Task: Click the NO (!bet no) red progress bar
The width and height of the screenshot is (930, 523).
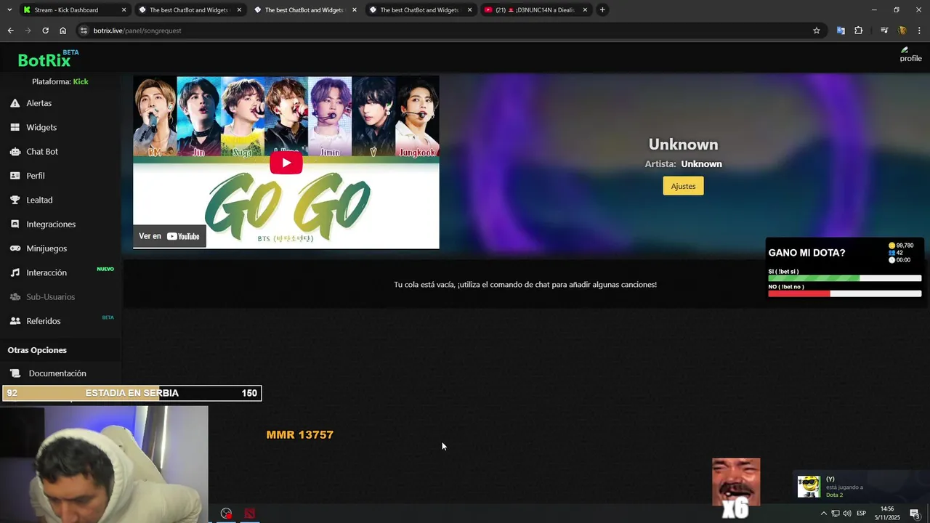Action: click(x=844, y=293)
